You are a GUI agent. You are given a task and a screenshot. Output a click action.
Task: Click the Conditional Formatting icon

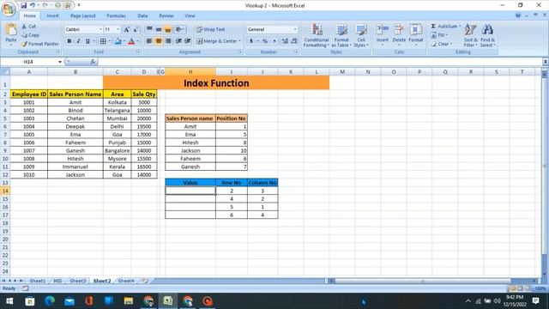pos(317,30)
